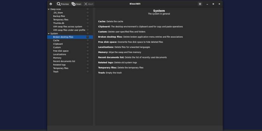Click the 'Rotated logs:' description text
This screenshot has height=131, width=262.
click(118, 62)
